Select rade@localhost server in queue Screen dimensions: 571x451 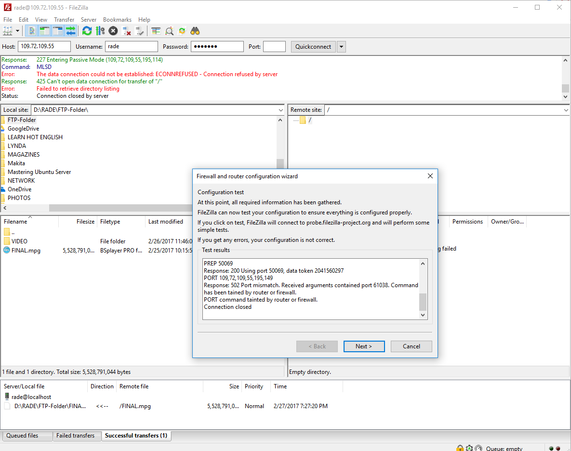point(31,397)
